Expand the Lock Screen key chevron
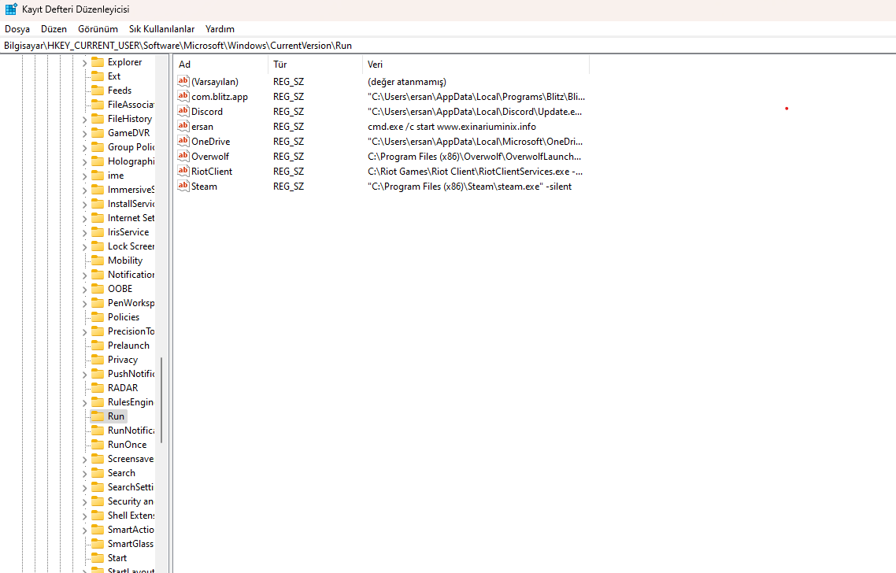 [x=84, y=247]
